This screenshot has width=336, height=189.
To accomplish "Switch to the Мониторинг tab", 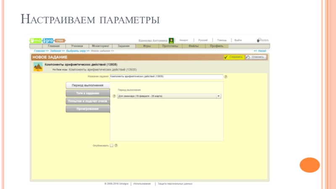I will 100,46.
